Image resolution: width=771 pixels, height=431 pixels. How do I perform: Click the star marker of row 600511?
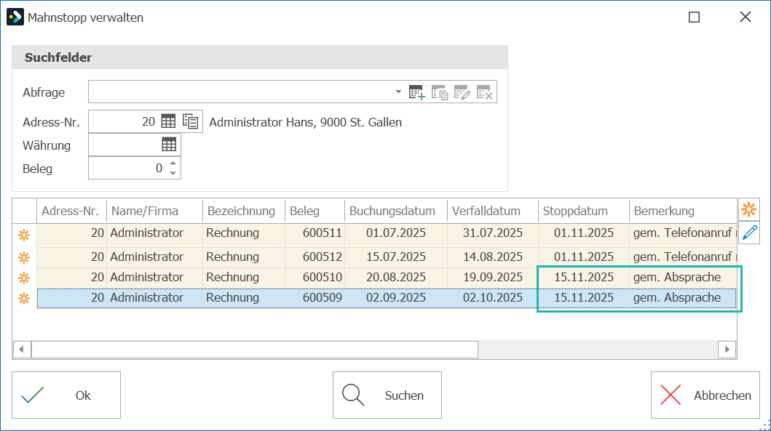(24, 235)
